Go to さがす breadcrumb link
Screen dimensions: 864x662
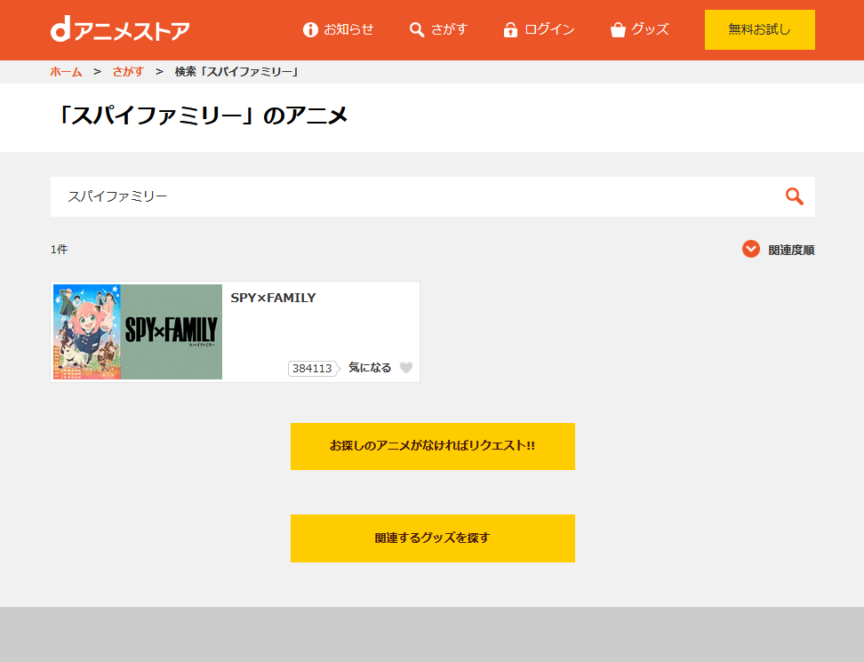128,72
